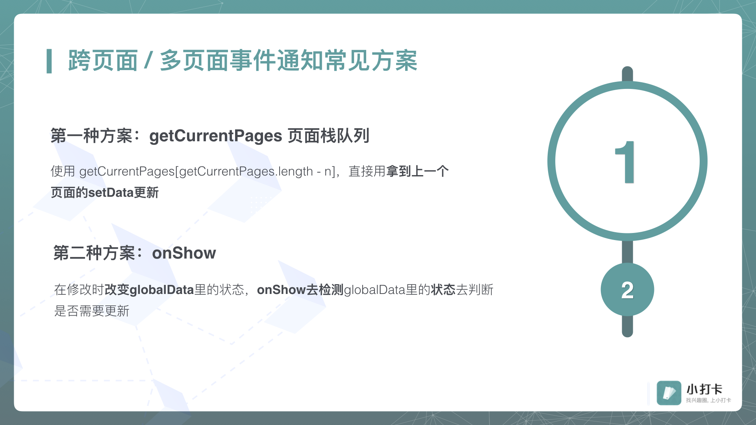Select the slide title 跨页面 / 多页面事件通知常见方案
Viewport: 756px width, 425px height.
coord(242,61)
